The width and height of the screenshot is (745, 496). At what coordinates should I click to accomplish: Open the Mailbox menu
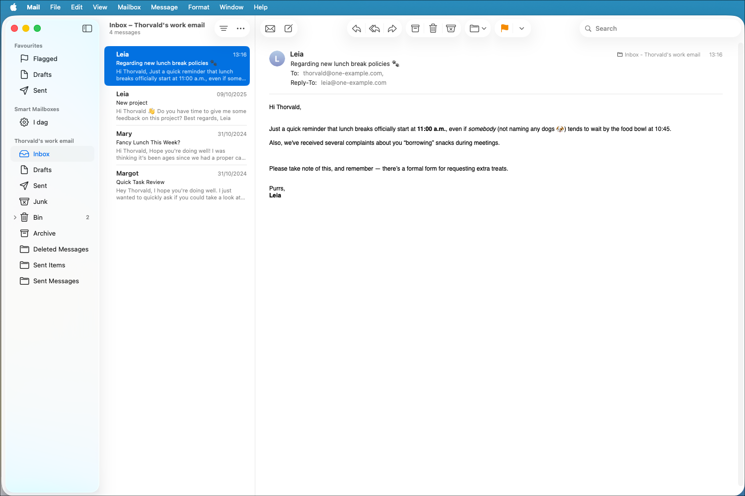(x=129, y=7)
